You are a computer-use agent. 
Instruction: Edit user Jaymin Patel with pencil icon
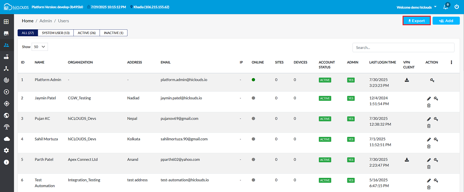[x=429, y=99]
